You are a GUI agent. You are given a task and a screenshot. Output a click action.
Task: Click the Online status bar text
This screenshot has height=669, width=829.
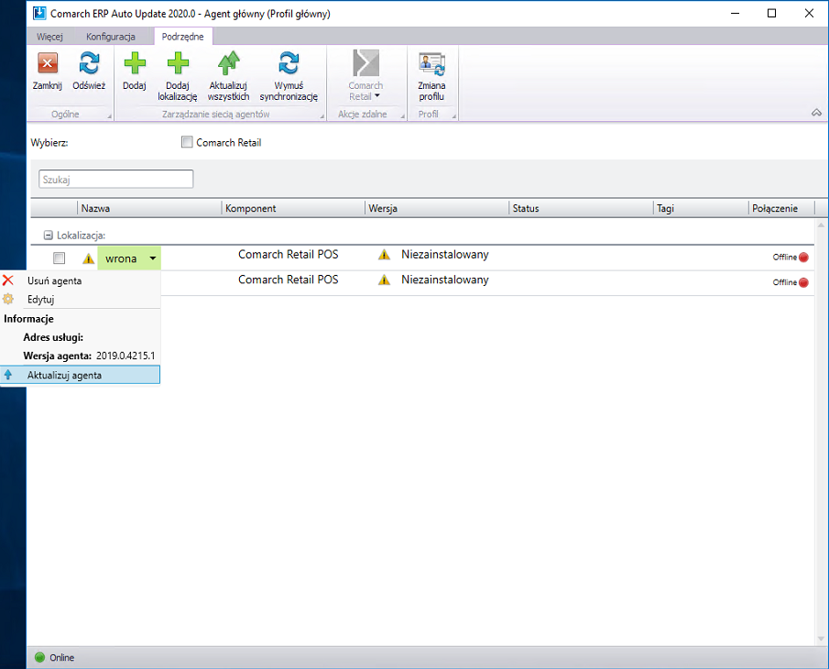click(62, 657)
